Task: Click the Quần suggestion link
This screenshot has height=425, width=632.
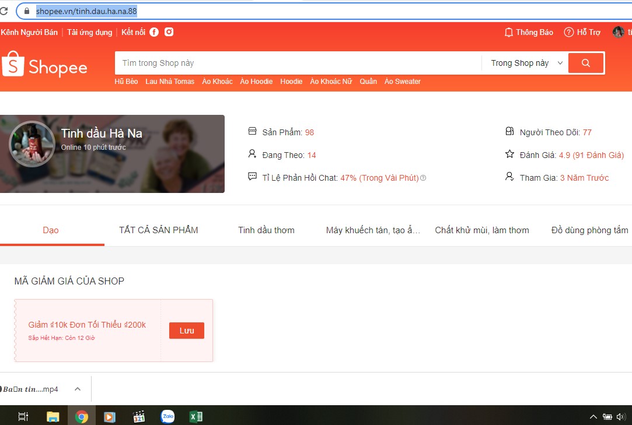Action: coord(368,82)
